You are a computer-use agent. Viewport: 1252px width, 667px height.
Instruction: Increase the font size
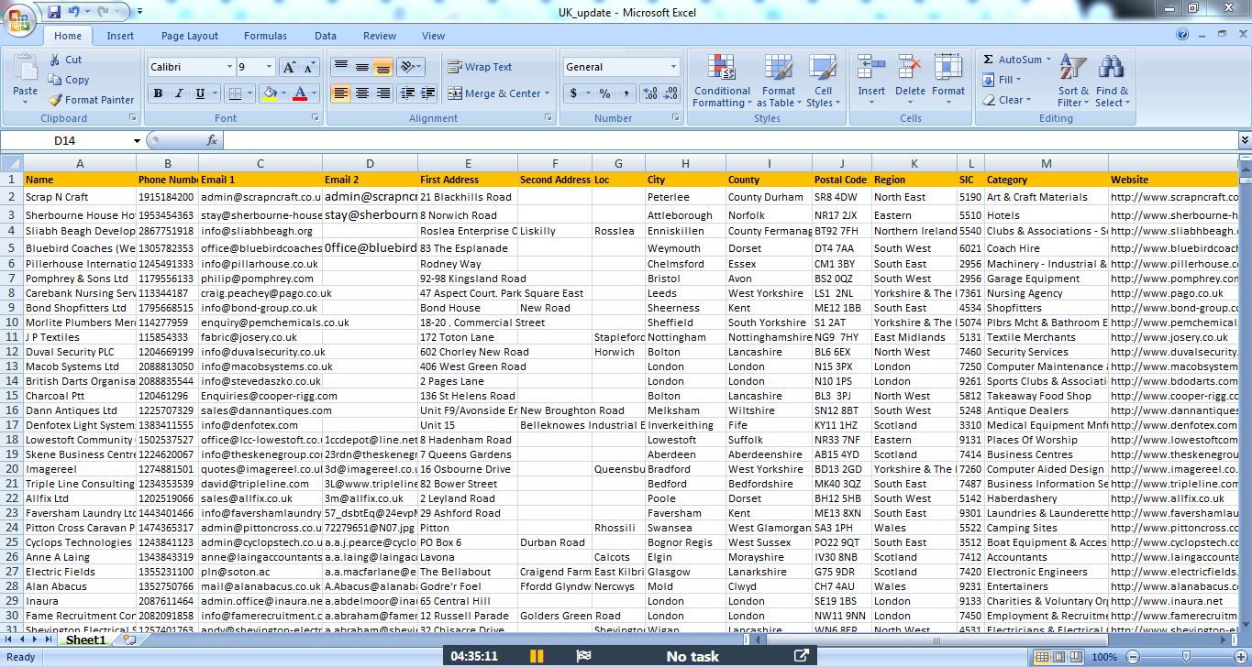(289, 67)
